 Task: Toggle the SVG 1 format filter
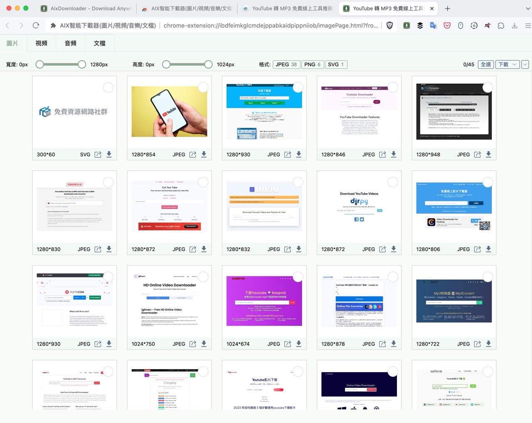[336, 65]
